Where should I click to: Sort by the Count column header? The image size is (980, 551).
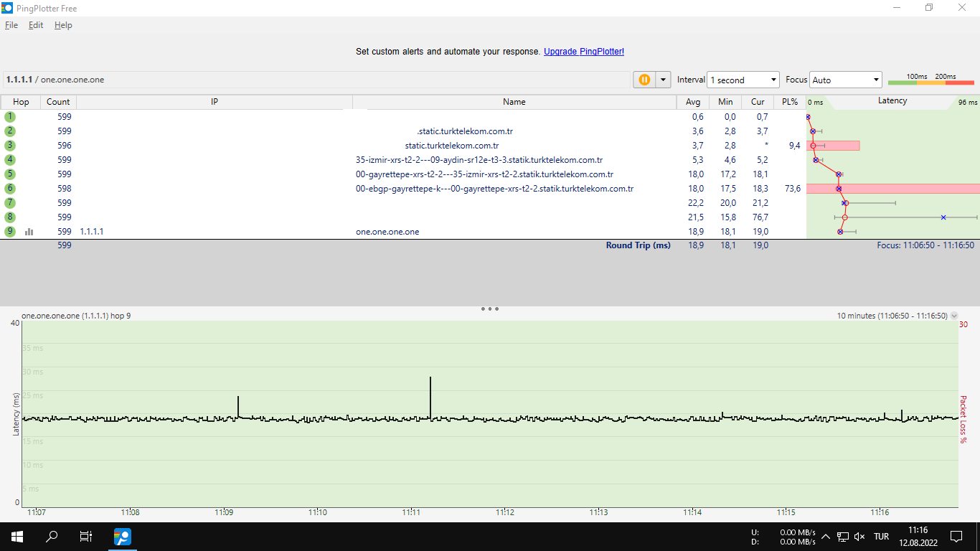pyautogui.click(x=58, y=102)
